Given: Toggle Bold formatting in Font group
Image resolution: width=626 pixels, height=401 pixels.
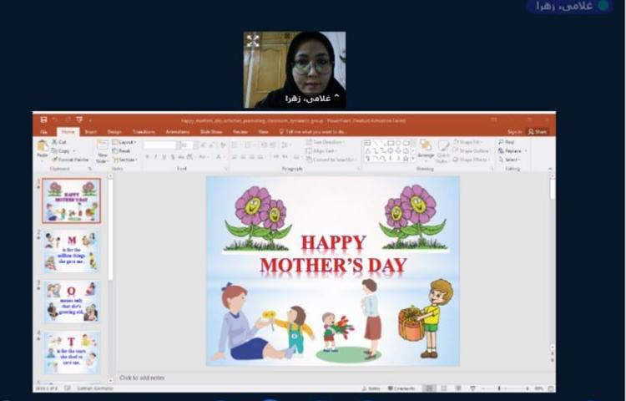Looking at the screenshot, I should pyautogui.click(x=147, y=156).
